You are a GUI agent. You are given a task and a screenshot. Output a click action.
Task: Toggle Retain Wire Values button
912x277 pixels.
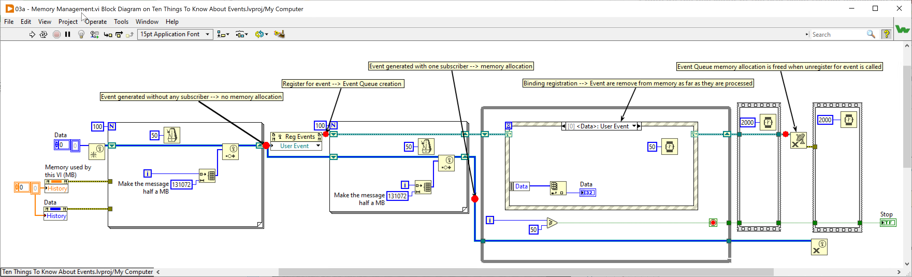point(94,34)
